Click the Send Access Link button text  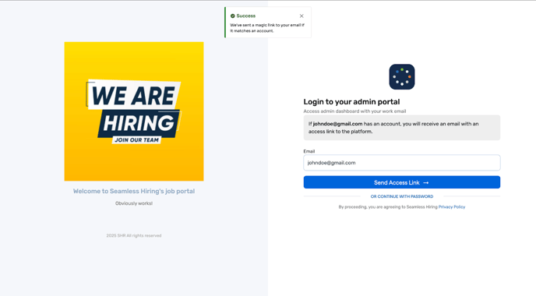[397, 183]
